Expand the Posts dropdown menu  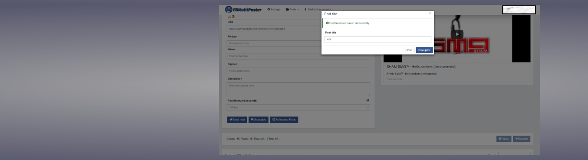(x=292, y=10)
